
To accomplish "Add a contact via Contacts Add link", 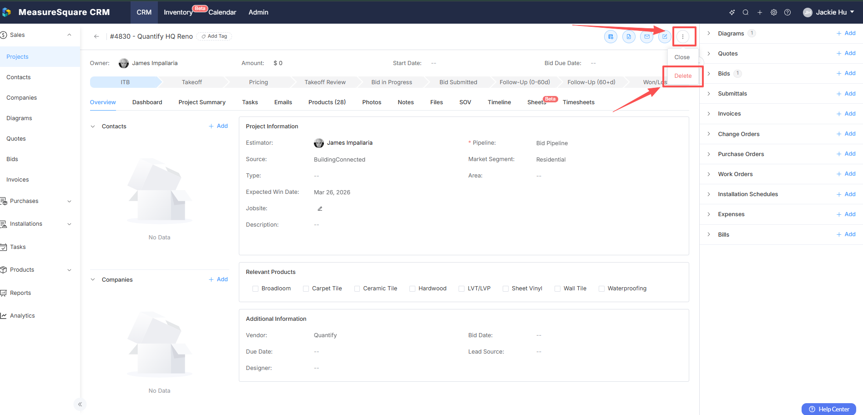I will click(x=218, y=126).
